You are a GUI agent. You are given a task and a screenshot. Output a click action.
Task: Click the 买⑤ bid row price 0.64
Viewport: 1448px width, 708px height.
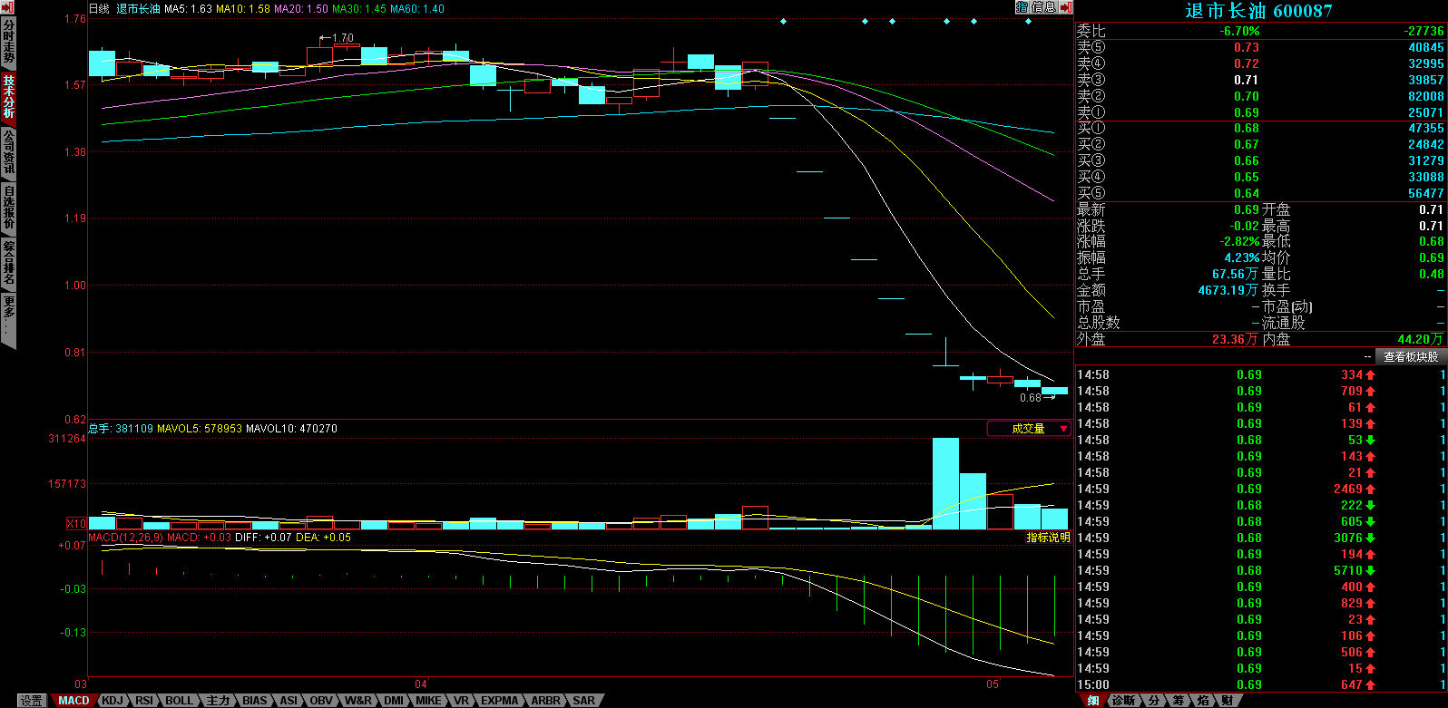coord(1247,193)
